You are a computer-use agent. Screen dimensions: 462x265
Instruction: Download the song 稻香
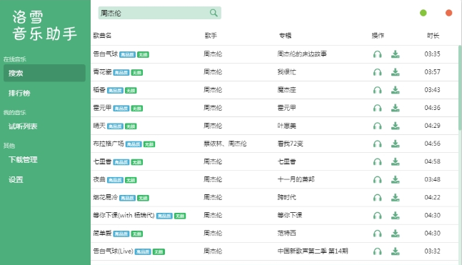[396, 90]
